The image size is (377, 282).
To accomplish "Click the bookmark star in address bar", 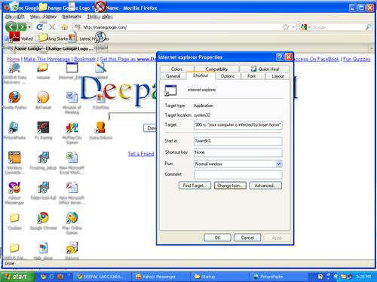I will point(286,27).
